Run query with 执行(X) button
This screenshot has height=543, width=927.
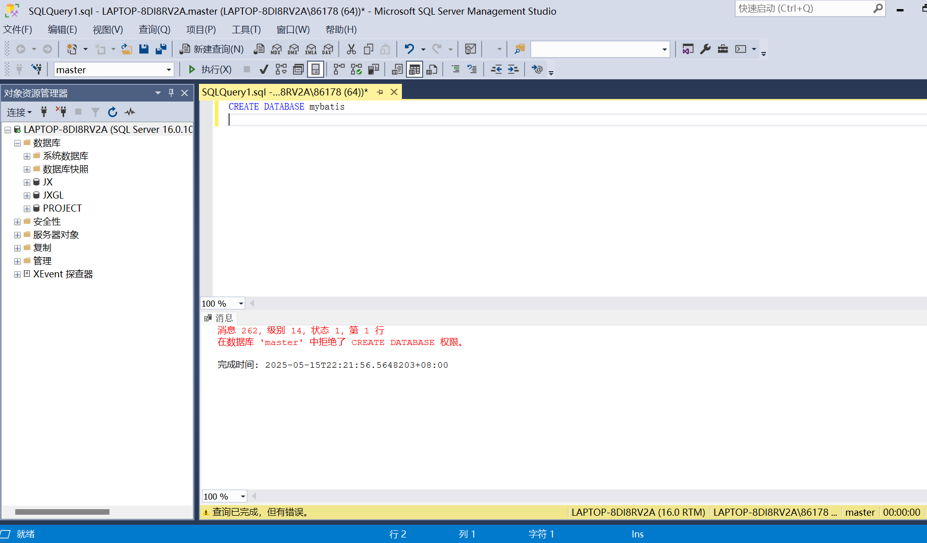click(210, 69)
